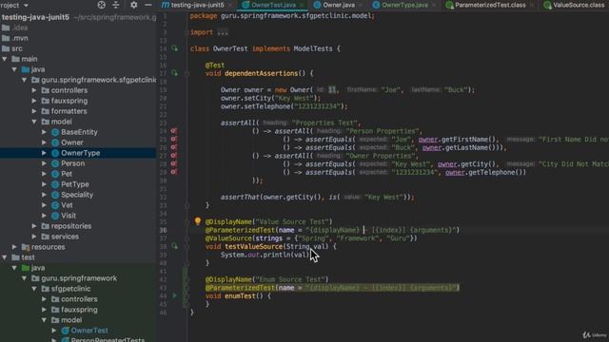609x342 pixels.
Task: Click run gutter icon for dependentAssertions
Action: 175,73
